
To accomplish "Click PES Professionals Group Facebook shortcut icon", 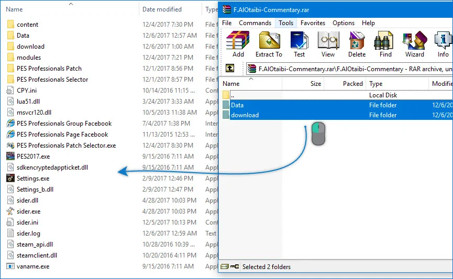I will tap(10, 124).
